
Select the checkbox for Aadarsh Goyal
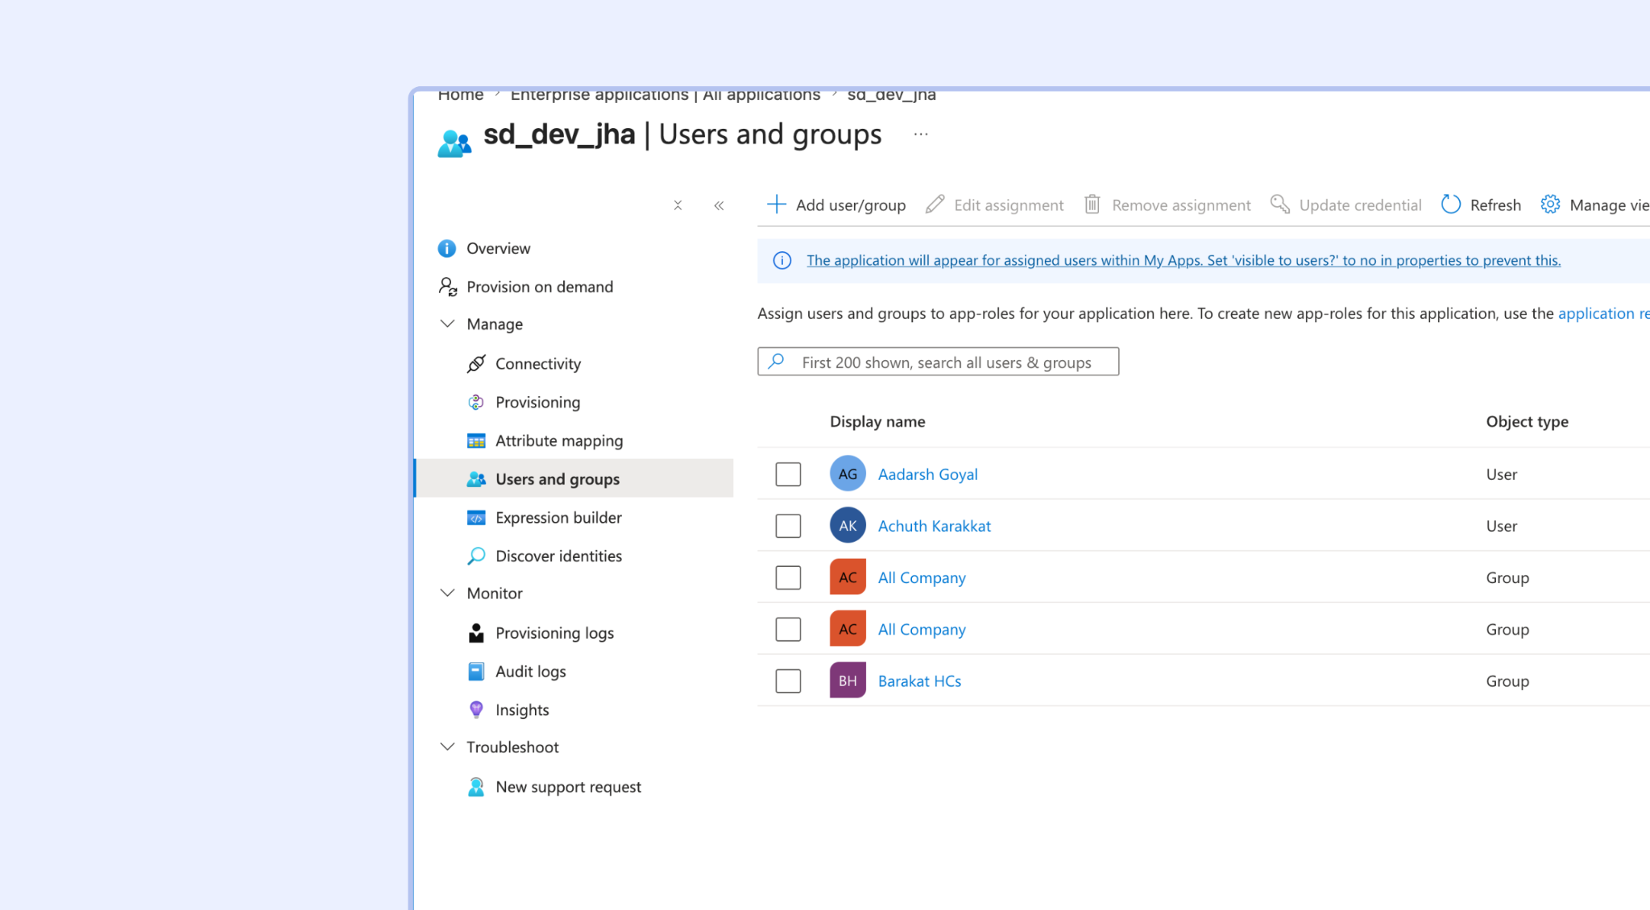coord(788,474)
